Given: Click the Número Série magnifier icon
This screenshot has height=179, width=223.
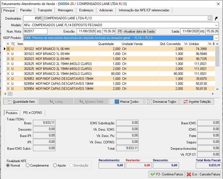Looking at the screenshot, I should pos(82,102).
